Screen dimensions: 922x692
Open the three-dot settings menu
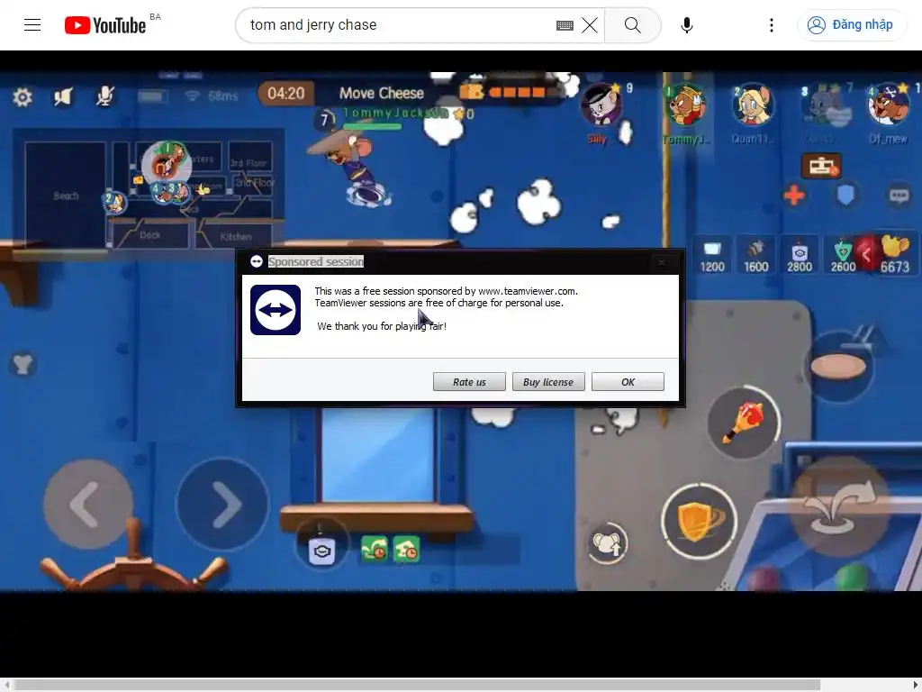point(772,25)
